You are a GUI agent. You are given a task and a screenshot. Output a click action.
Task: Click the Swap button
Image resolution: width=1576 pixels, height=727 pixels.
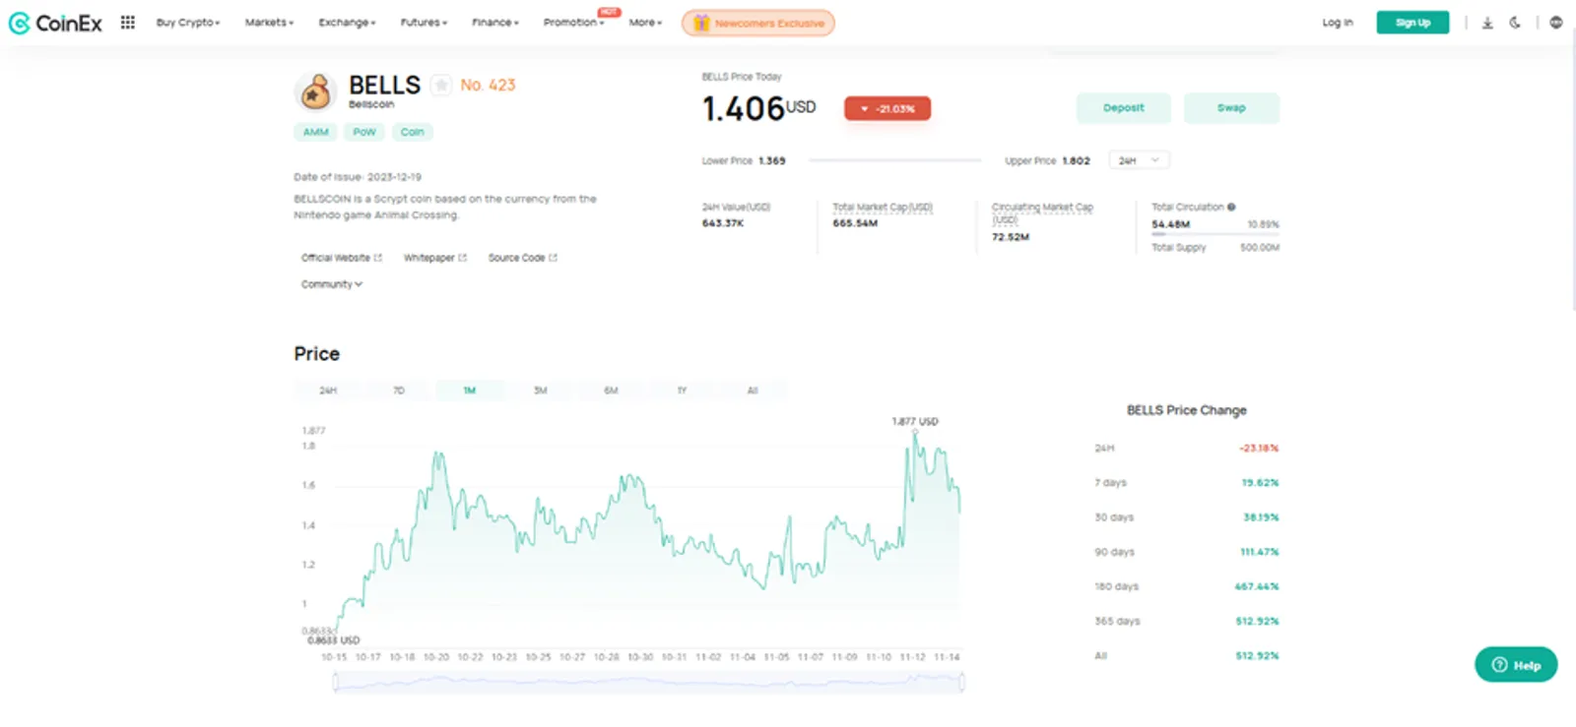(x=1231, y=108)
